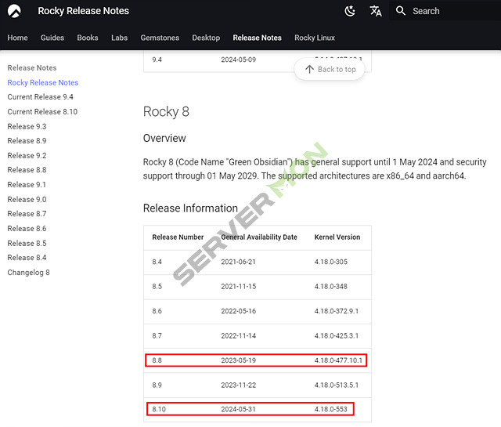
Task: Select date cell 2023-11-22
Action: tap(238, 385)
